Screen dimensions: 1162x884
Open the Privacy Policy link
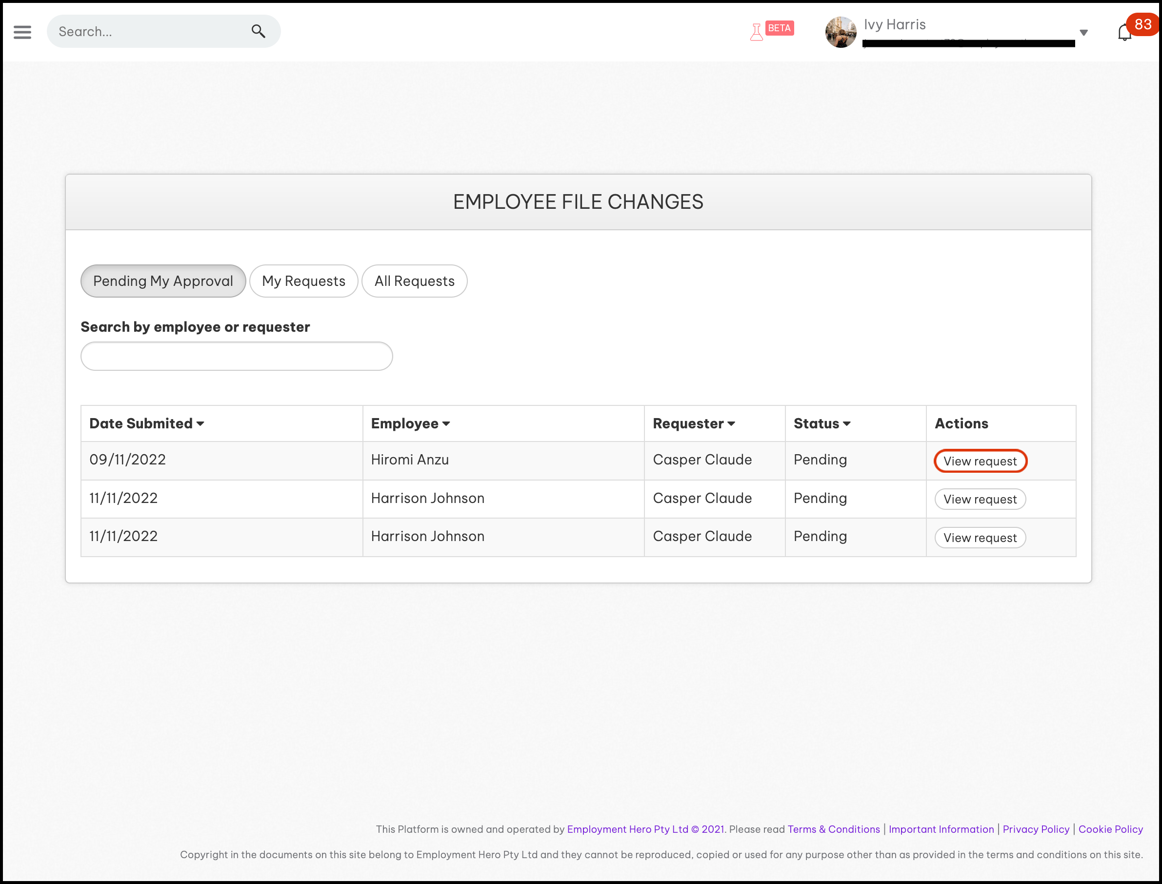coord(1035,829)
